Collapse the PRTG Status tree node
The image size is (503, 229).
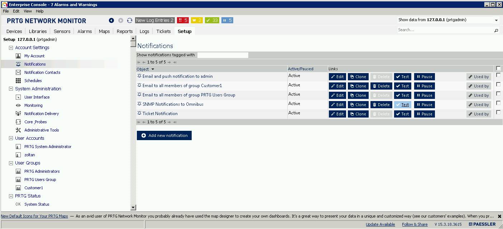[x=11, y=196]
